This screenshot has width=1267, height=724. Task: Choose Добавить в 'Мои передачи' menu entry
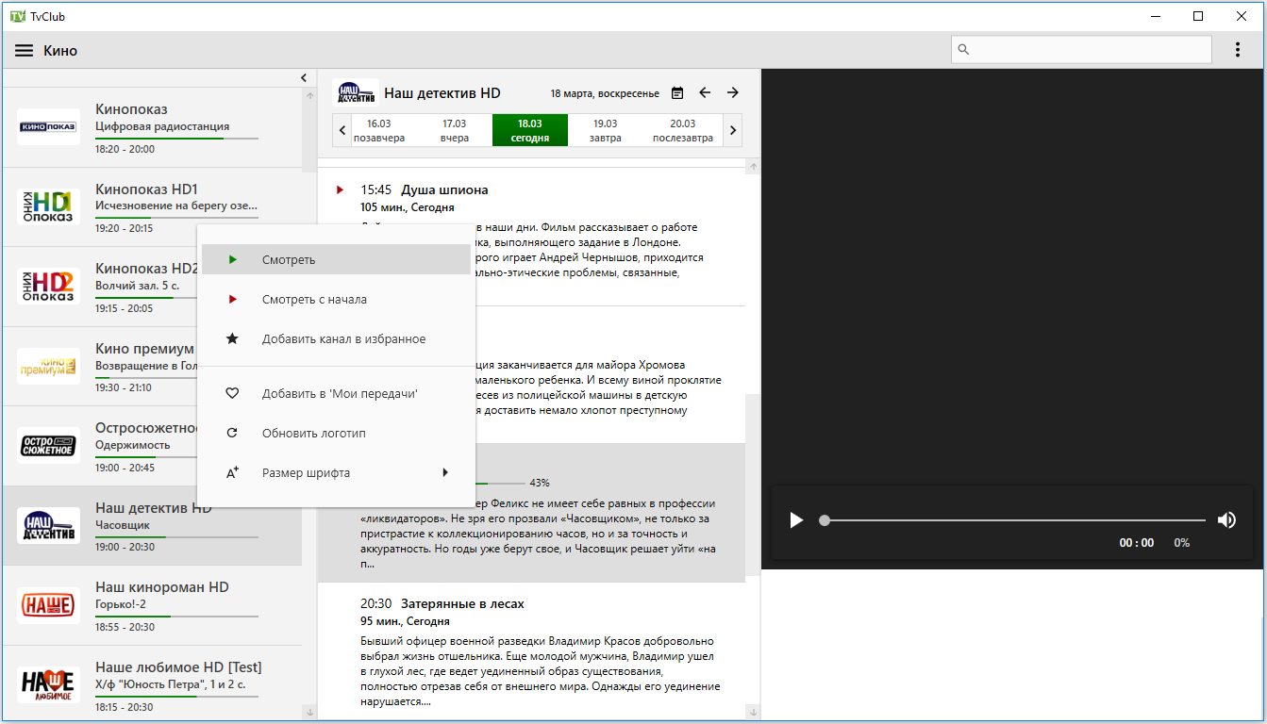coord(336,393)
